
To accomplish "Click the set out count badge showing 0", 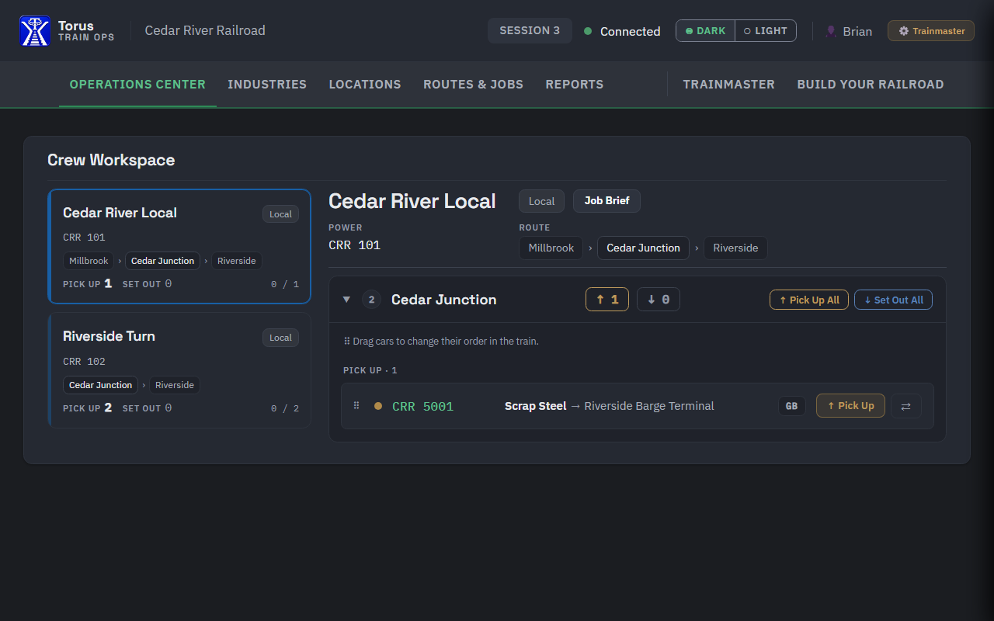I will (x=659, y=300).
